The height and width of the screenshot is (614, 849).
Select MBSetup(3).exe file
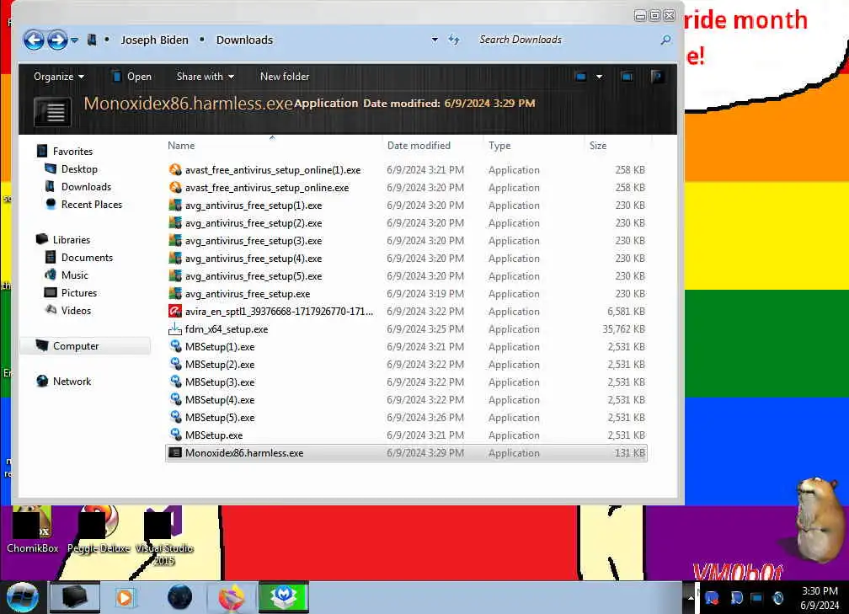coord(220,382)
